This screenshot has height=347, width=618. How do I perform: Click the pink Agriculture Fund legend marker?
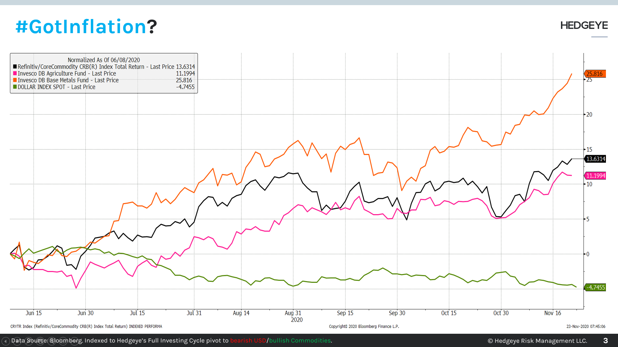click(x=15, y=73)
